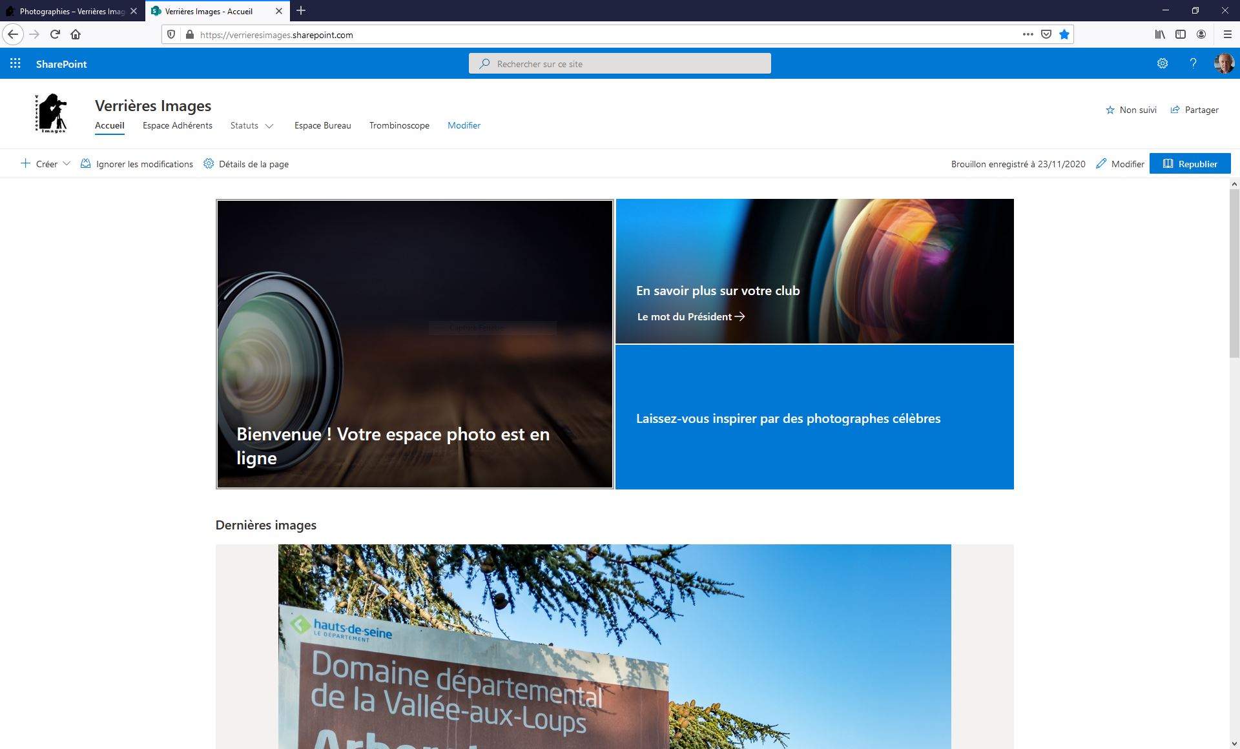The width and height of the screenshot is (1240, 749).
Task: Open the SharePoint settings gear
Action: [1162, 63]
